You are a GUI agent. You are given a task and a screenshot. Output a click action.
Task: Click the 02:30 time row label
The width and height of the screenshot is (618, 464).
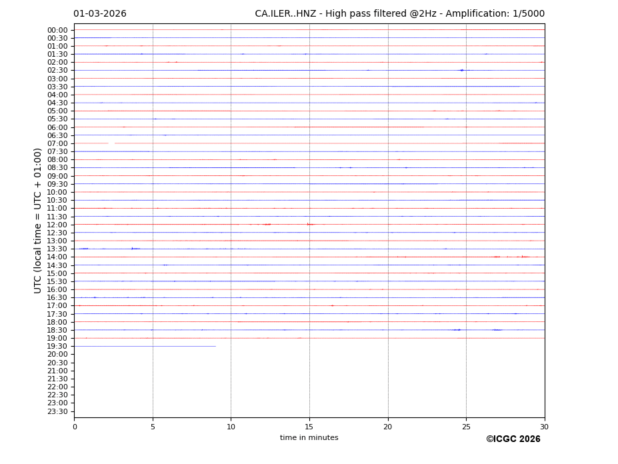[57, 71]
